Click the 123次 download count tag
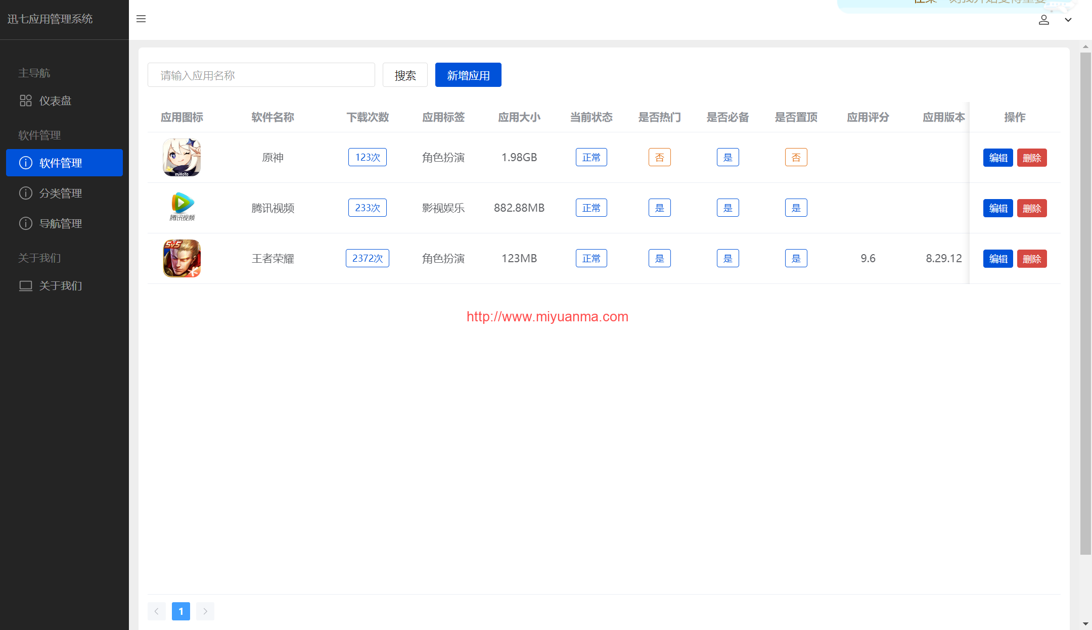 pyautogui.click(x=368, y=157)
